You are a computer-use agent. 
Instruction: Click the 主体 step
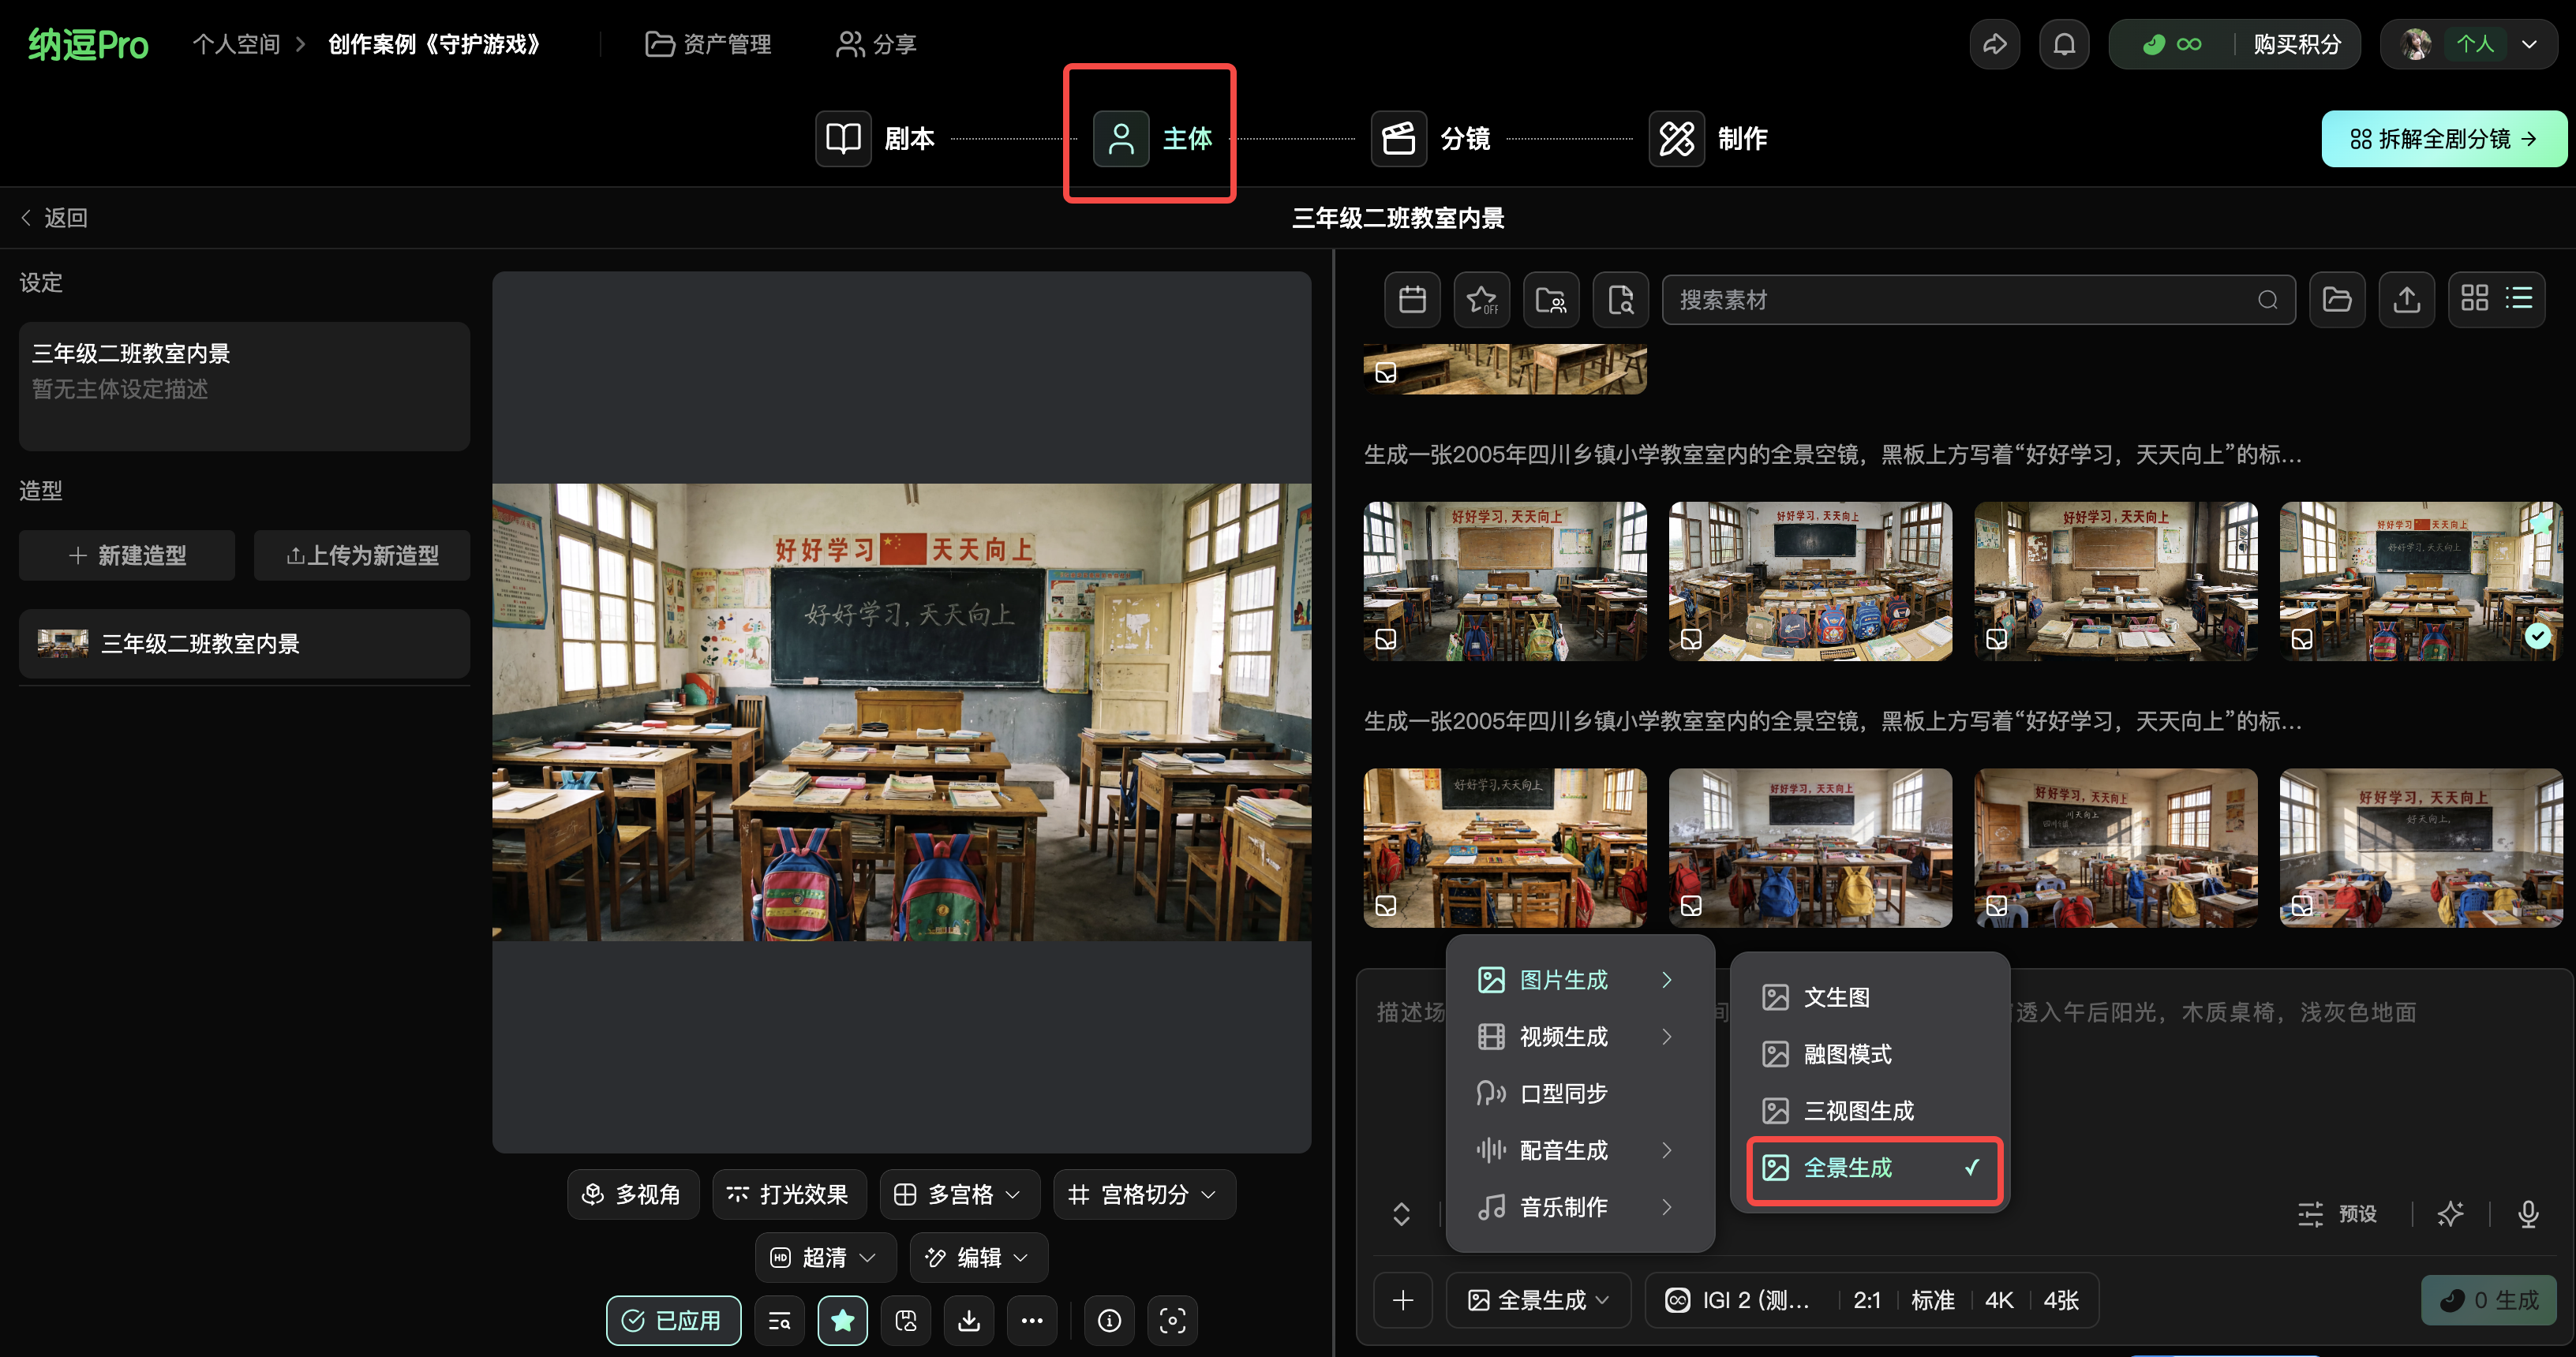[1152, 138]
